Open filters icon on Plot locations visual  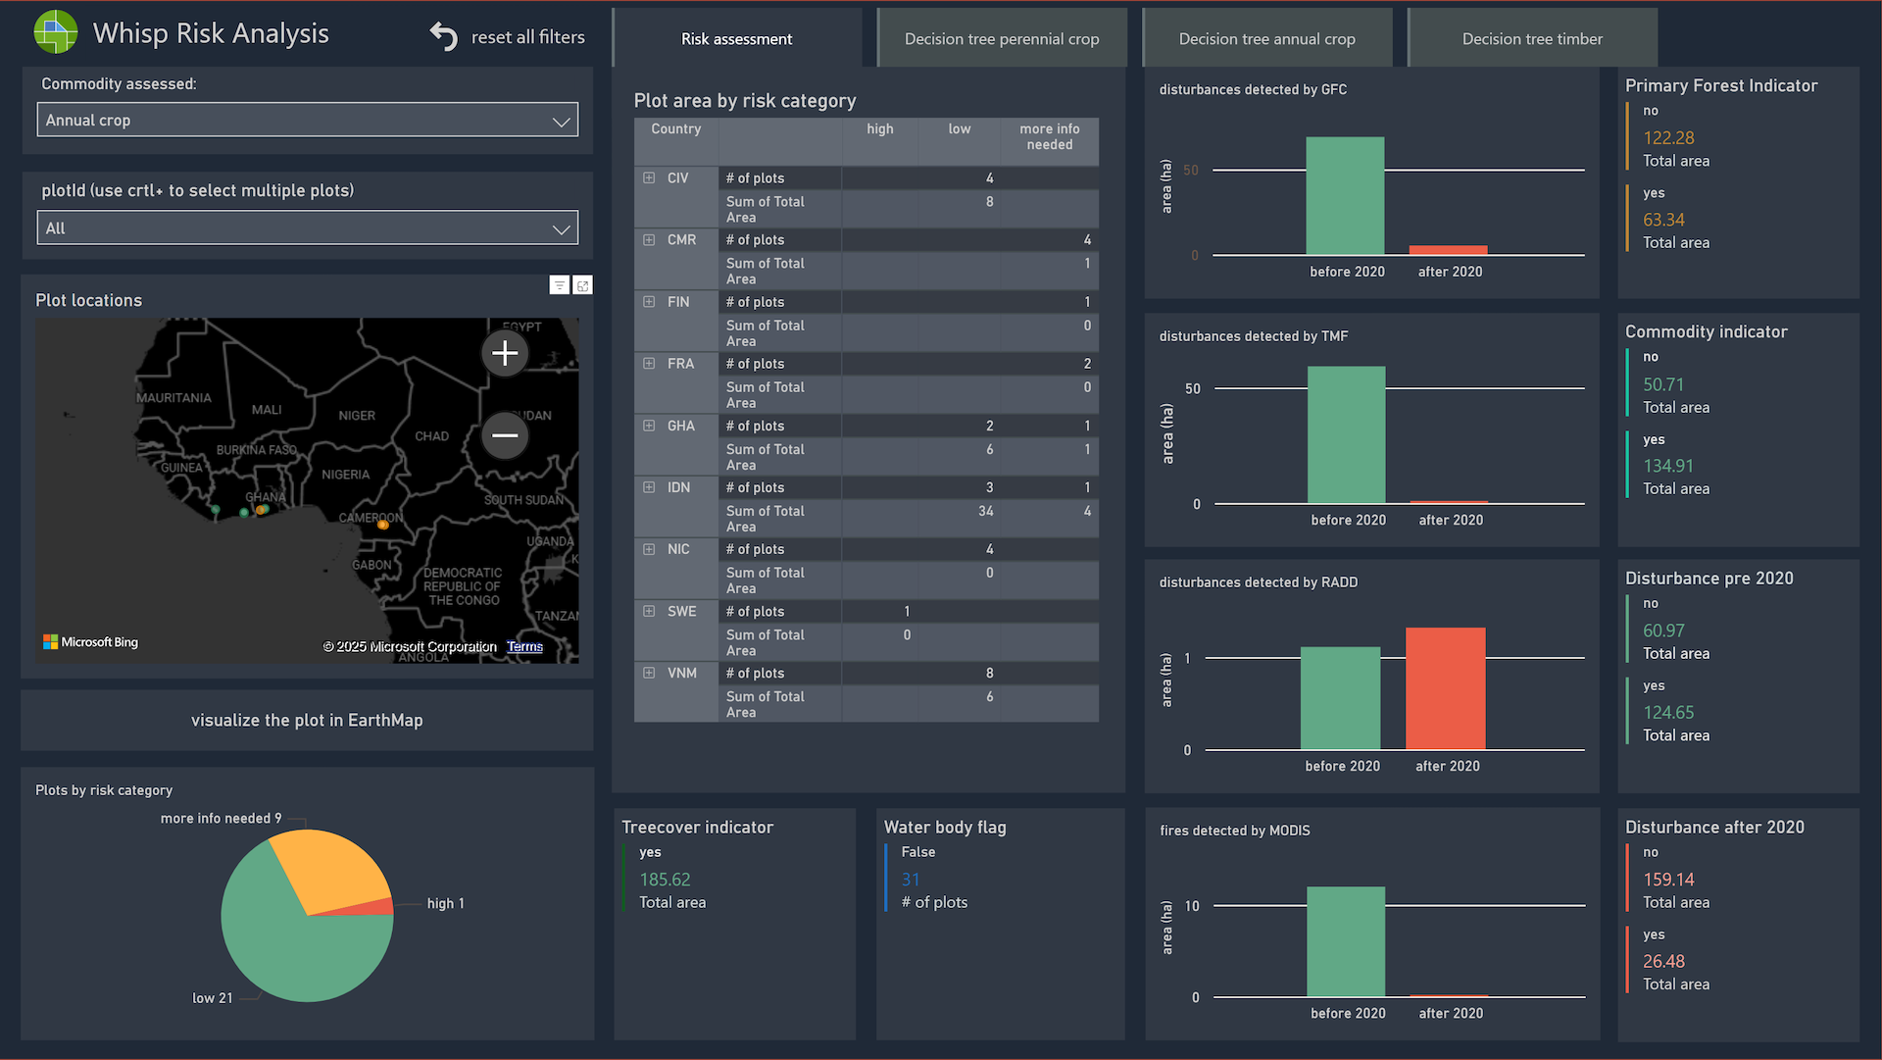point(559,285)
